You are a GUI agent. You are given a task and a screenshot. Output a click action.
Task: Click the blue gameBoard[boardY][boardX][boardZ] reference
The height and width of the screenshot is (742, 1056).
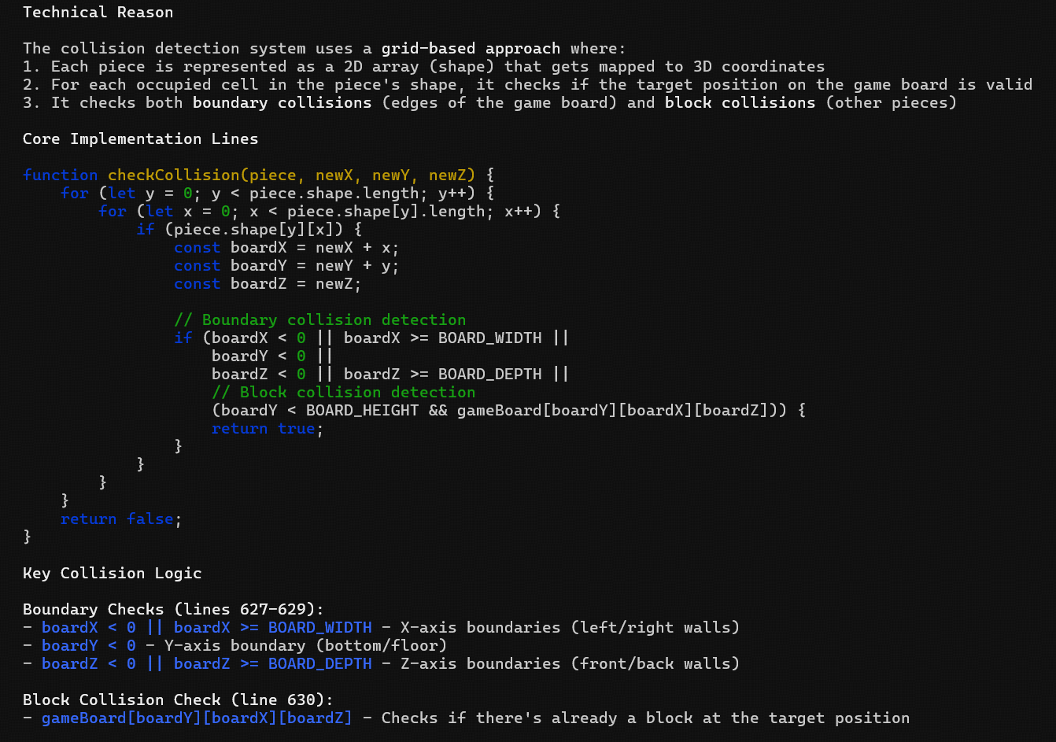(x=197, y=718)
